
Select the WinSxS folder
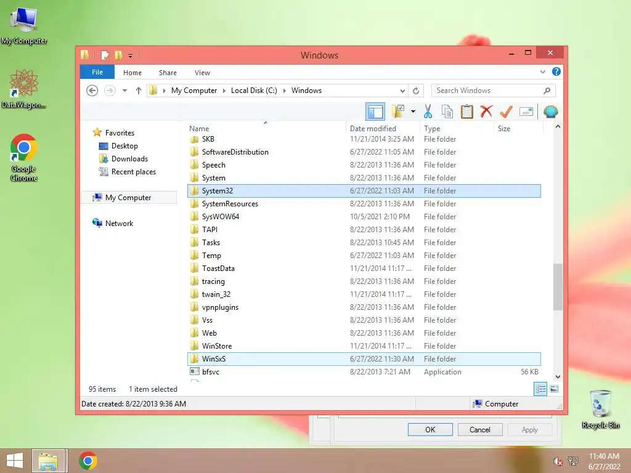click(364, 359)
